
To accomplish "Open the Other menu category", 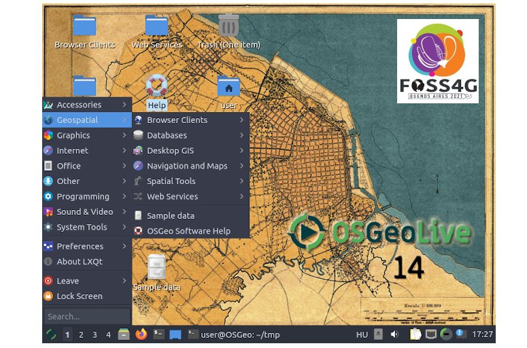I will (x=87, y=181).
